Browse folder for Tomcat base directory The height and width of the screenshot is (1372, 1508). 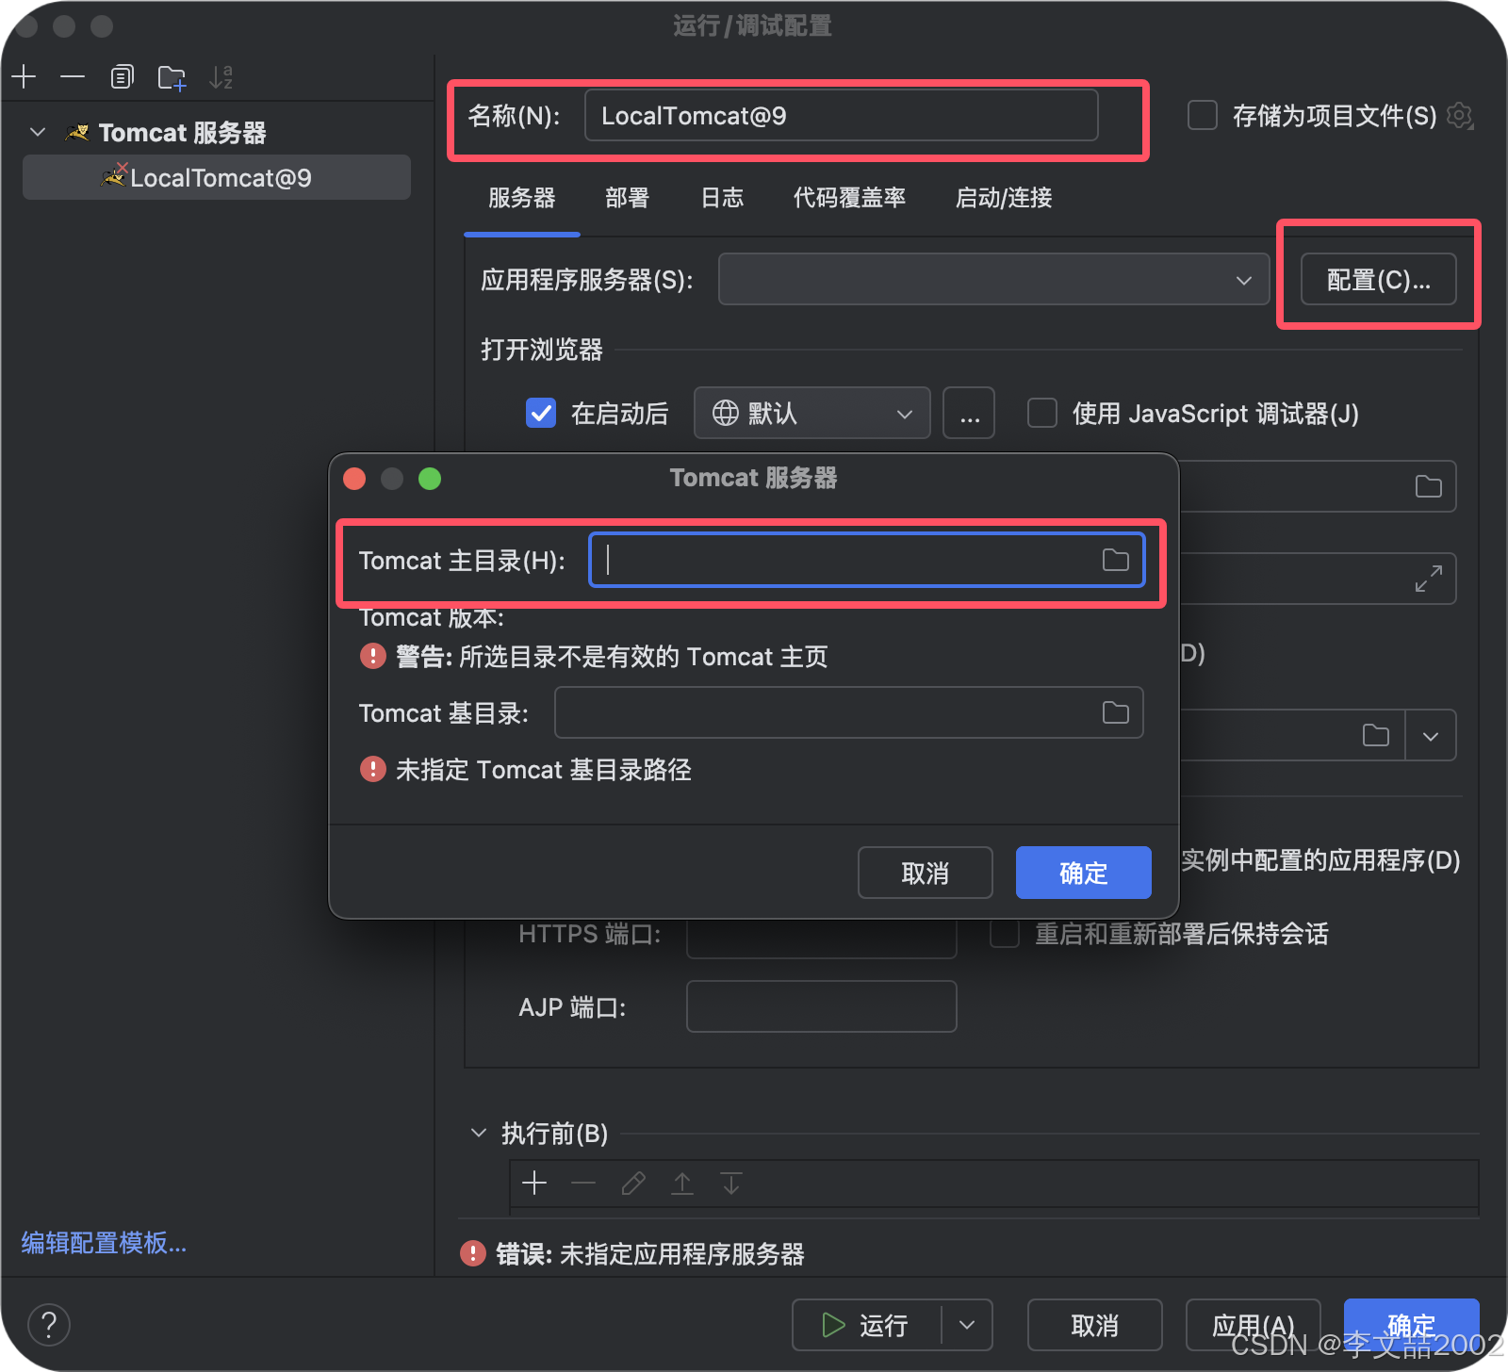tap(1116, 712)
